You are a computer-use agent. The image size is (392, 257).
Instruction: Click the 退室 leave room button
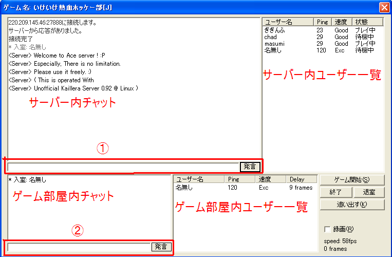click(x=368, y=192)
